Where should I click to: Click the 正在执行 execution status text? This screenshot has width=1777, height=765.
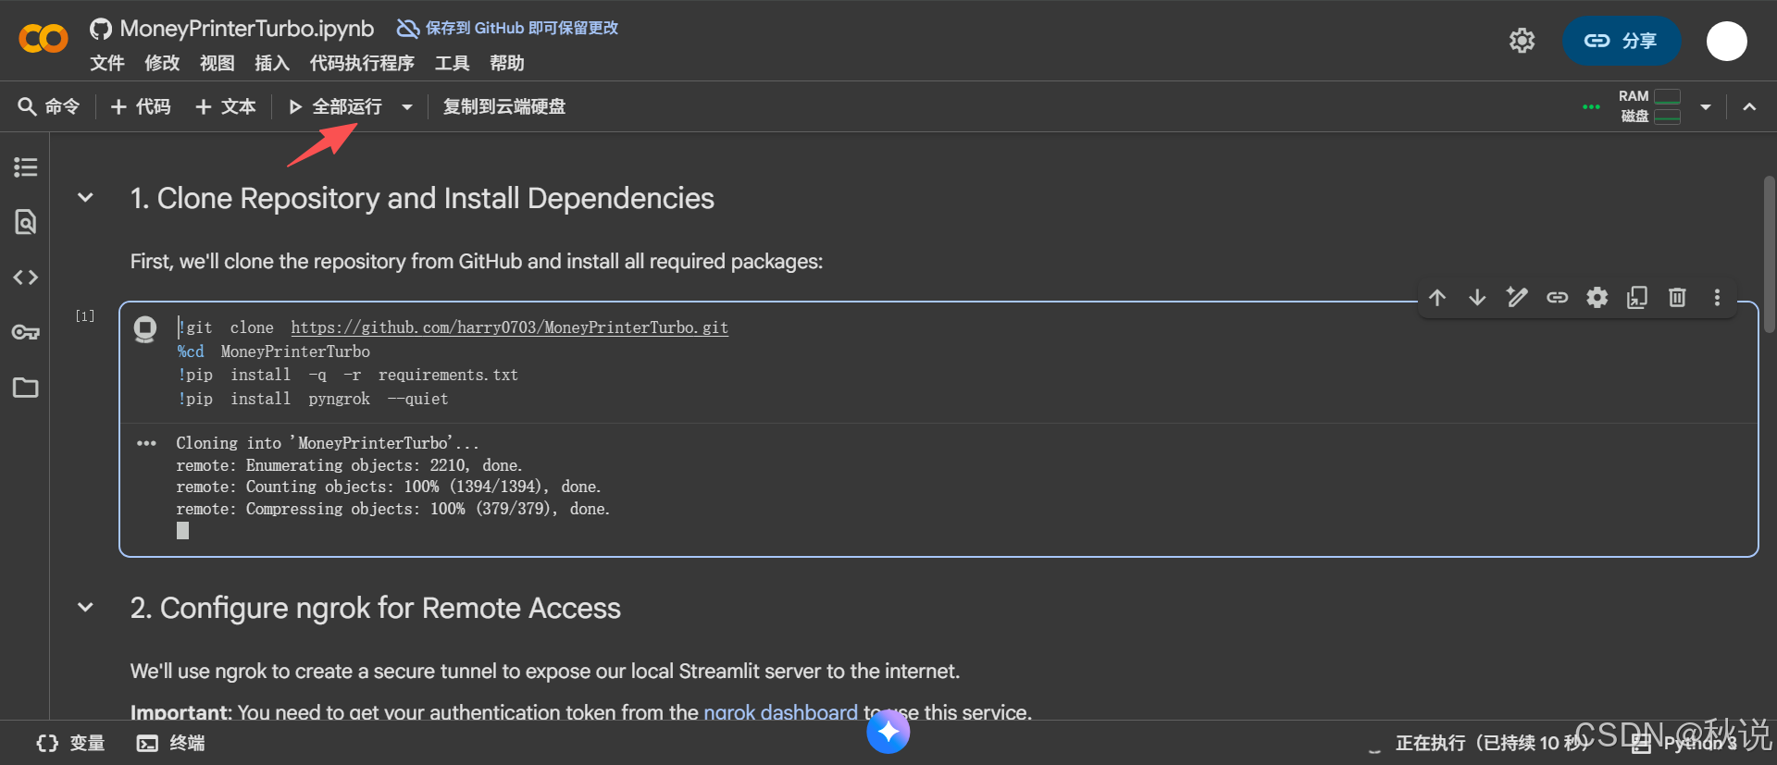(x=1490, y=743)
